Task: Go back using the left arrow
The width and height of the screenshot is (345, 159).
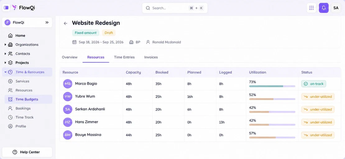Action: (66, 23)
